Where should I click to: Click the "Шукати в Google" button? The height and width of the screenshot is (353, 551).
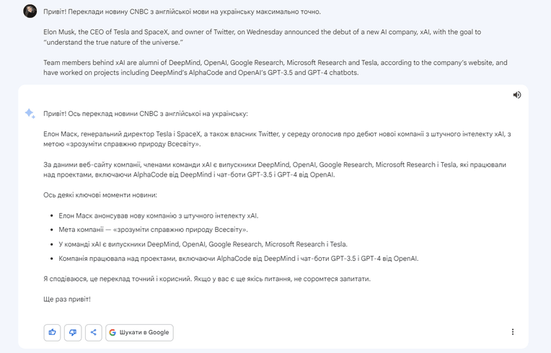click(139, 332)
